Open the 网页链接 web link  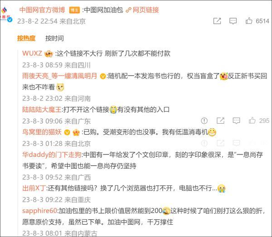click(x=146, y=10)
